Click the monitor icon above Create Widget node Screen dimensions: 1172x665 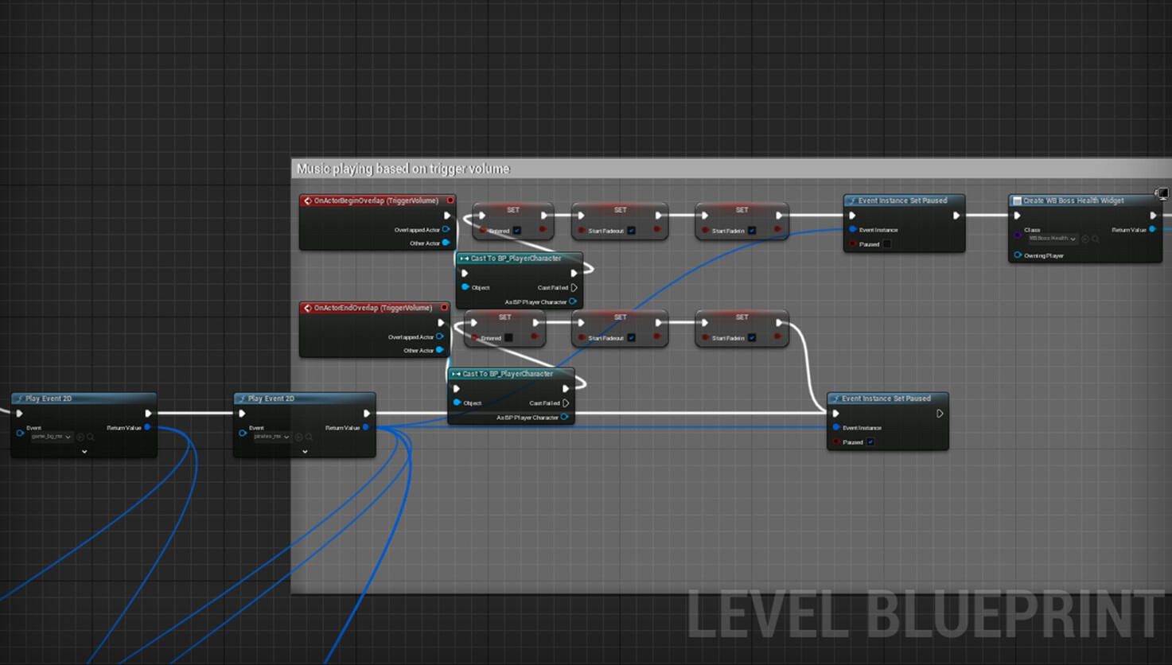coord(1162,193)
